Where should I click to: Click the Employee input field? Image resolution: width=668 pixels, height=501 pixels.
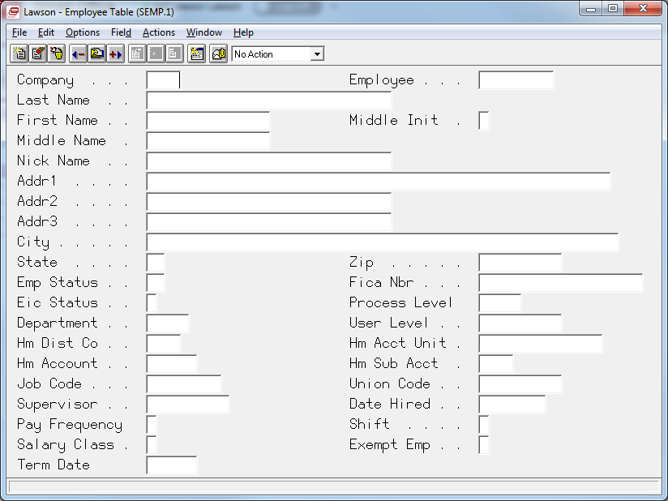(x=516, y=80)
